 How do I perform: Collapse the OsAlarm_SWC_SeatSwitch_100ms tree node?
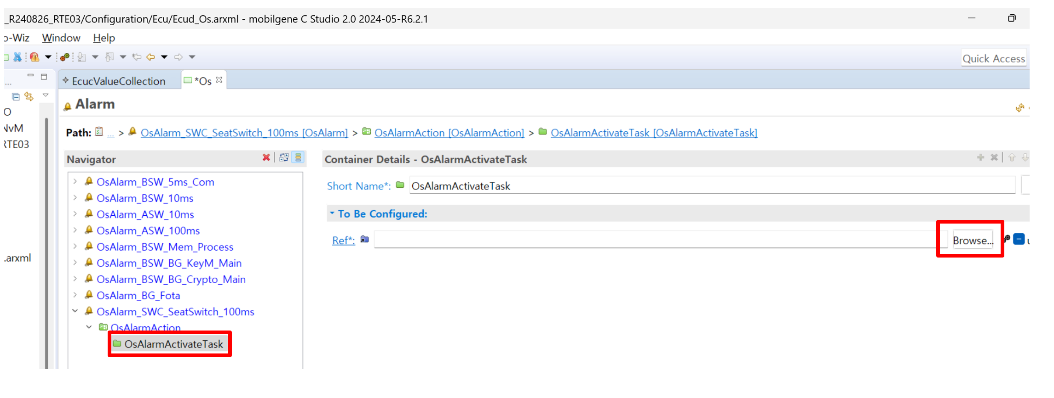pyautogui.click(x=75, y=311)
